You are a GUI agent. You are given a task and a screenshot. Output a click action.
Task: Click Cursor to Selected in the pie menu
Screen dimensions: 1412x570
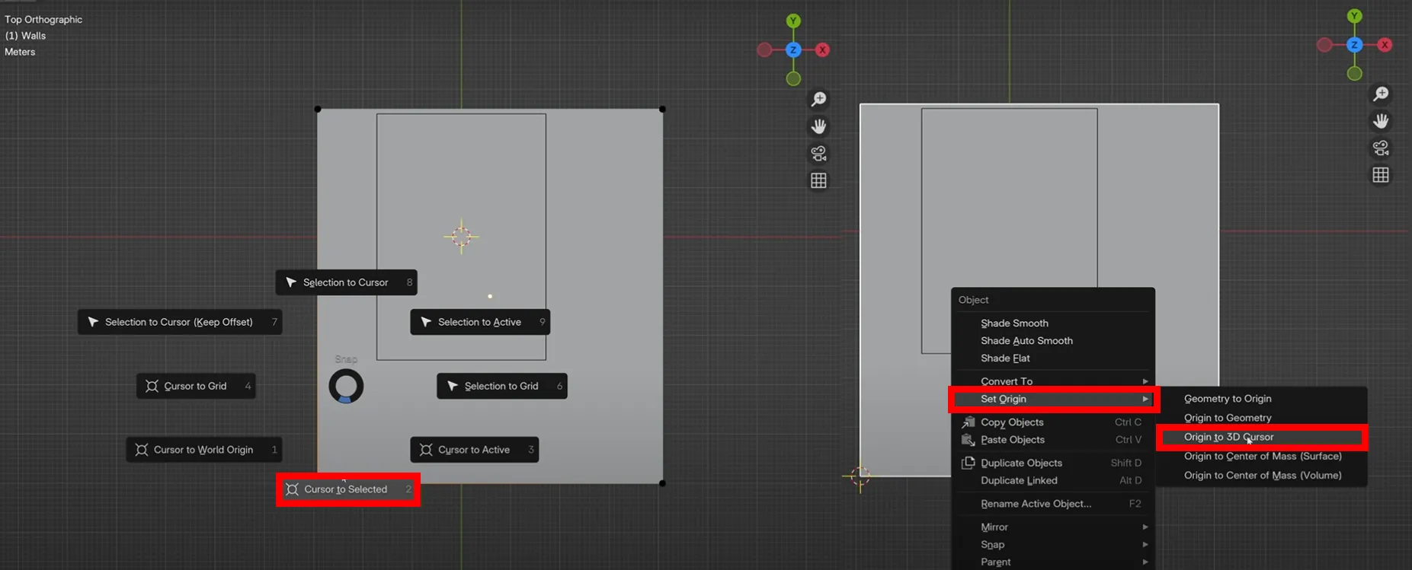click(347, 489)
